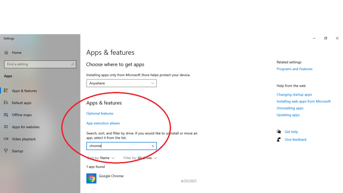Open Offline maps page
The height and width of the screenshot is (193, 343).
pyautogui.click(x=22, y=115)
